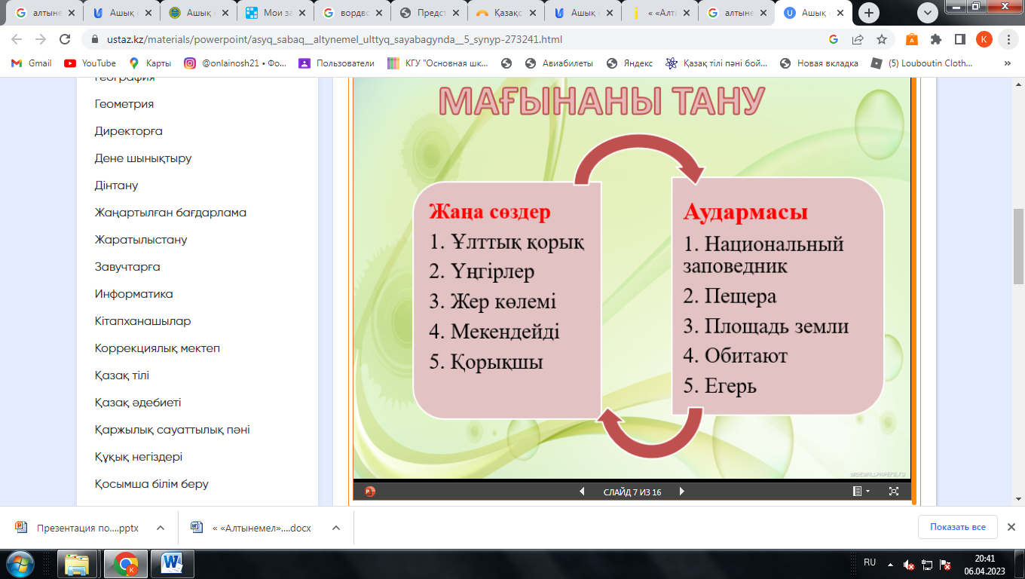Open the Chrome three-dot menu
The height and width of the screenshot is (579, 1025).
pos(1007,40)
